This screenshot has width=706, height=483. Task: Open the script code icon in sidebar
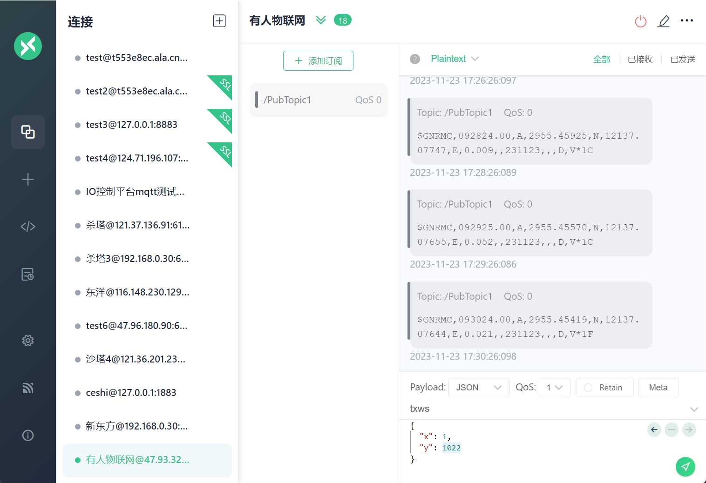[28, 227]
